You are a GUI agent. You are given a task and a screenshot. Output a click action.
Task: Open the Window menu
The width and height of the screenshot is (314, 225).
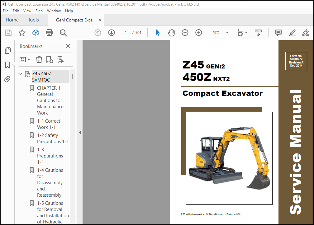tap(54, 11)
